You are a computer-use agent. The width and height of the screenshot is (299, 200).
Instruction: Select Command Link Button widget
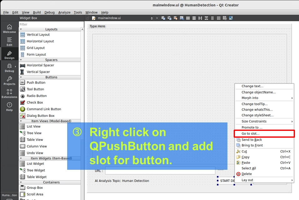[44, 109]
